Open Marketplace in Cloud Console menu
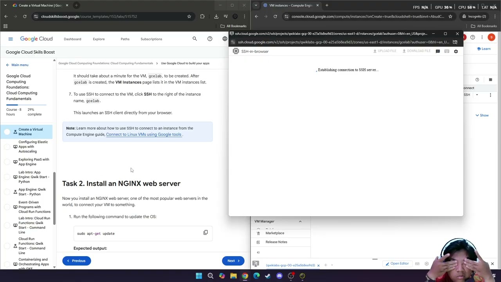 [x=275, y=233]
